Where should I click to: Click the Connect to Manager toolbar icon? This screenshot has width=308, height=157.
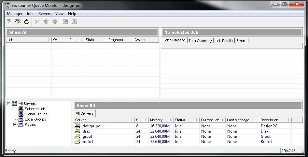click(9, 21)
